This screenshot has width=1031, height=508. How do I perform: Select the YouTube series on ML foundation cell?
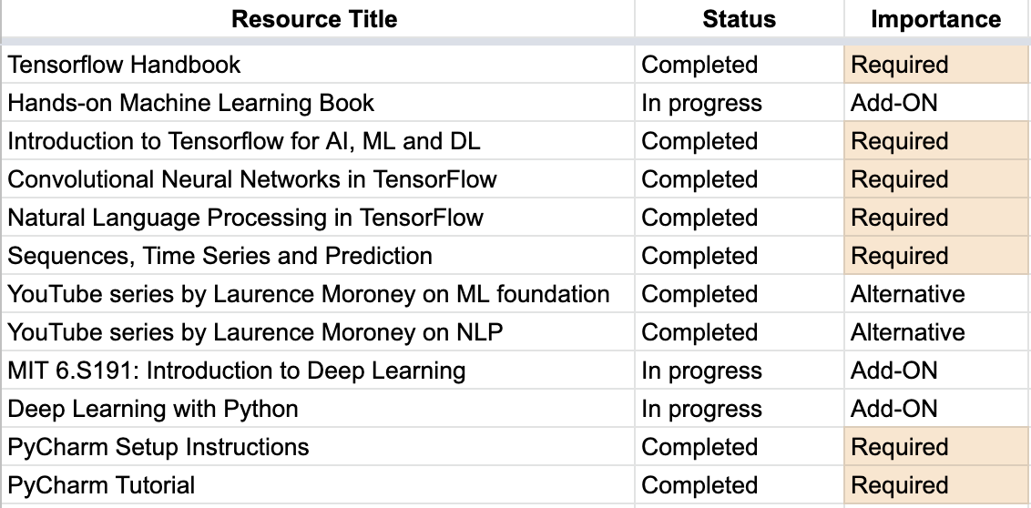pyautogui.click(x=309, y=294)
